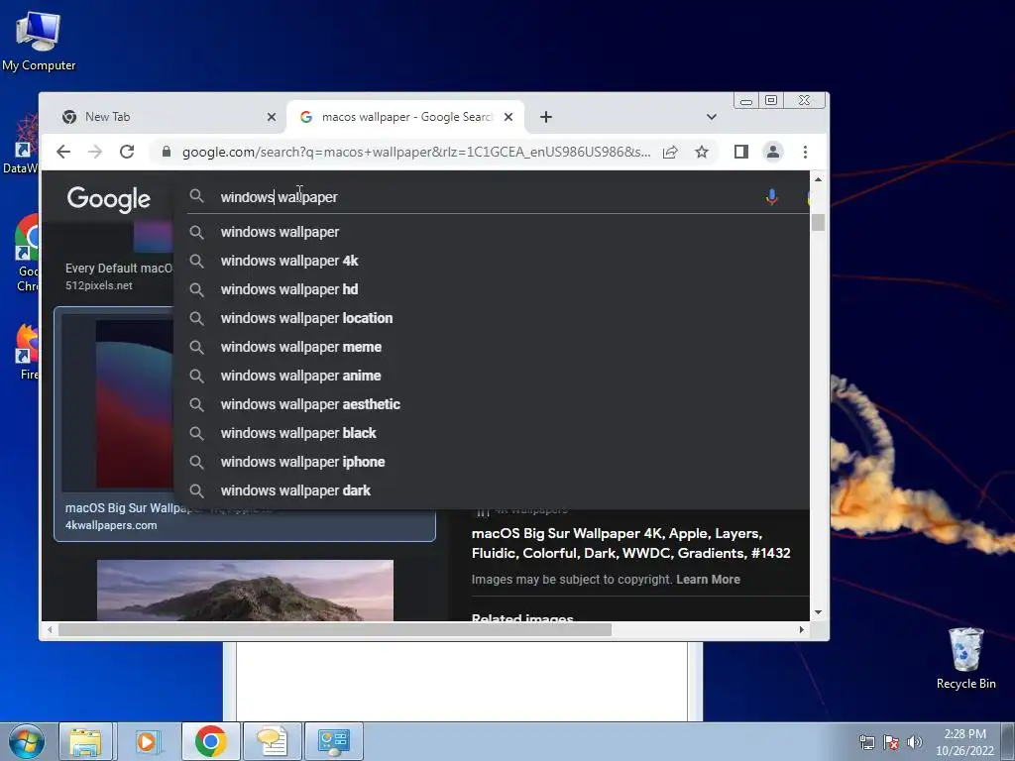Close the macos wallpaper Google Search tab
1015x761 pixels.
(x=508, y=117)
